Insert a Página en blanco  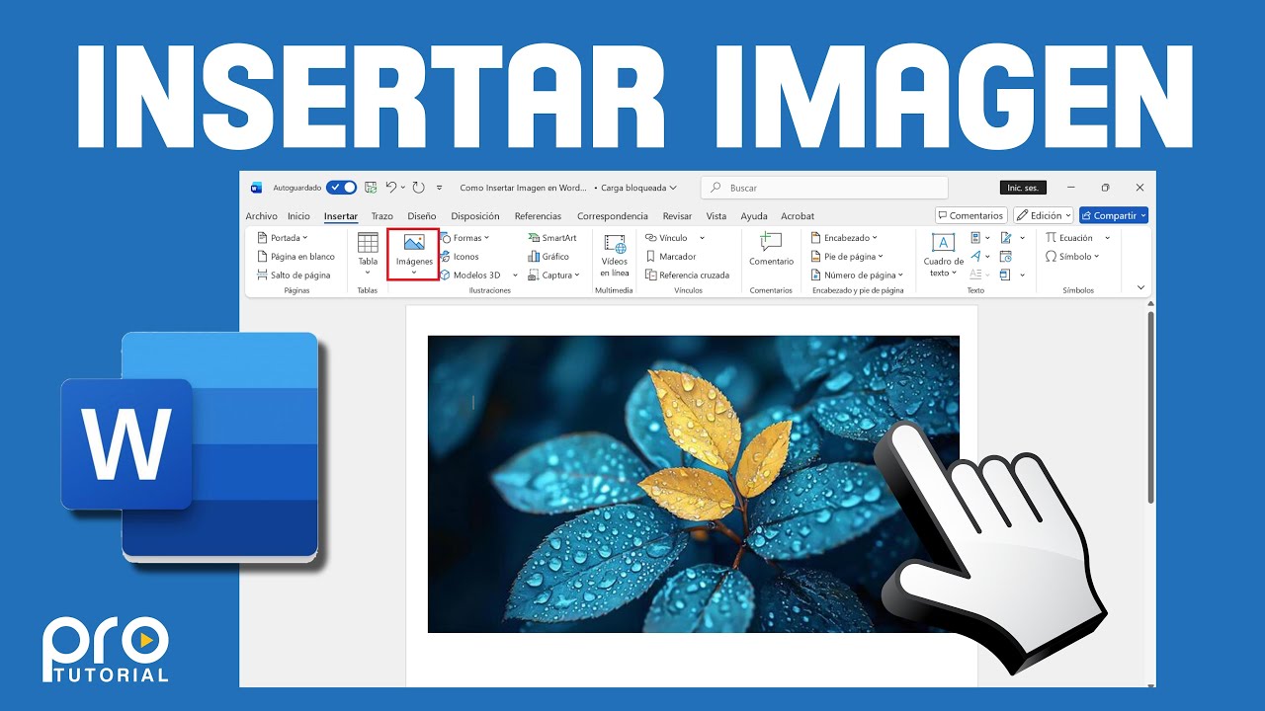pos(295,257)
